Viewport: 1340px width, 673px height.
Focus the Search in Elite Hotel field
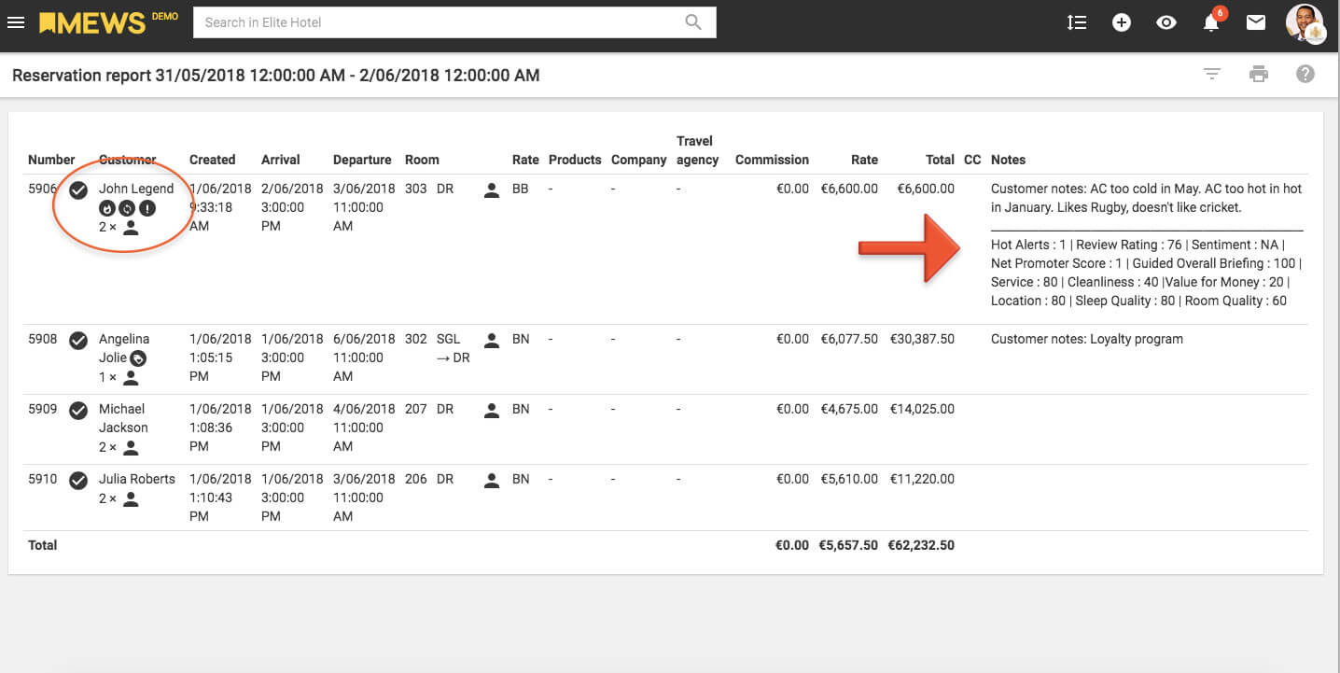tap(439, 22)
